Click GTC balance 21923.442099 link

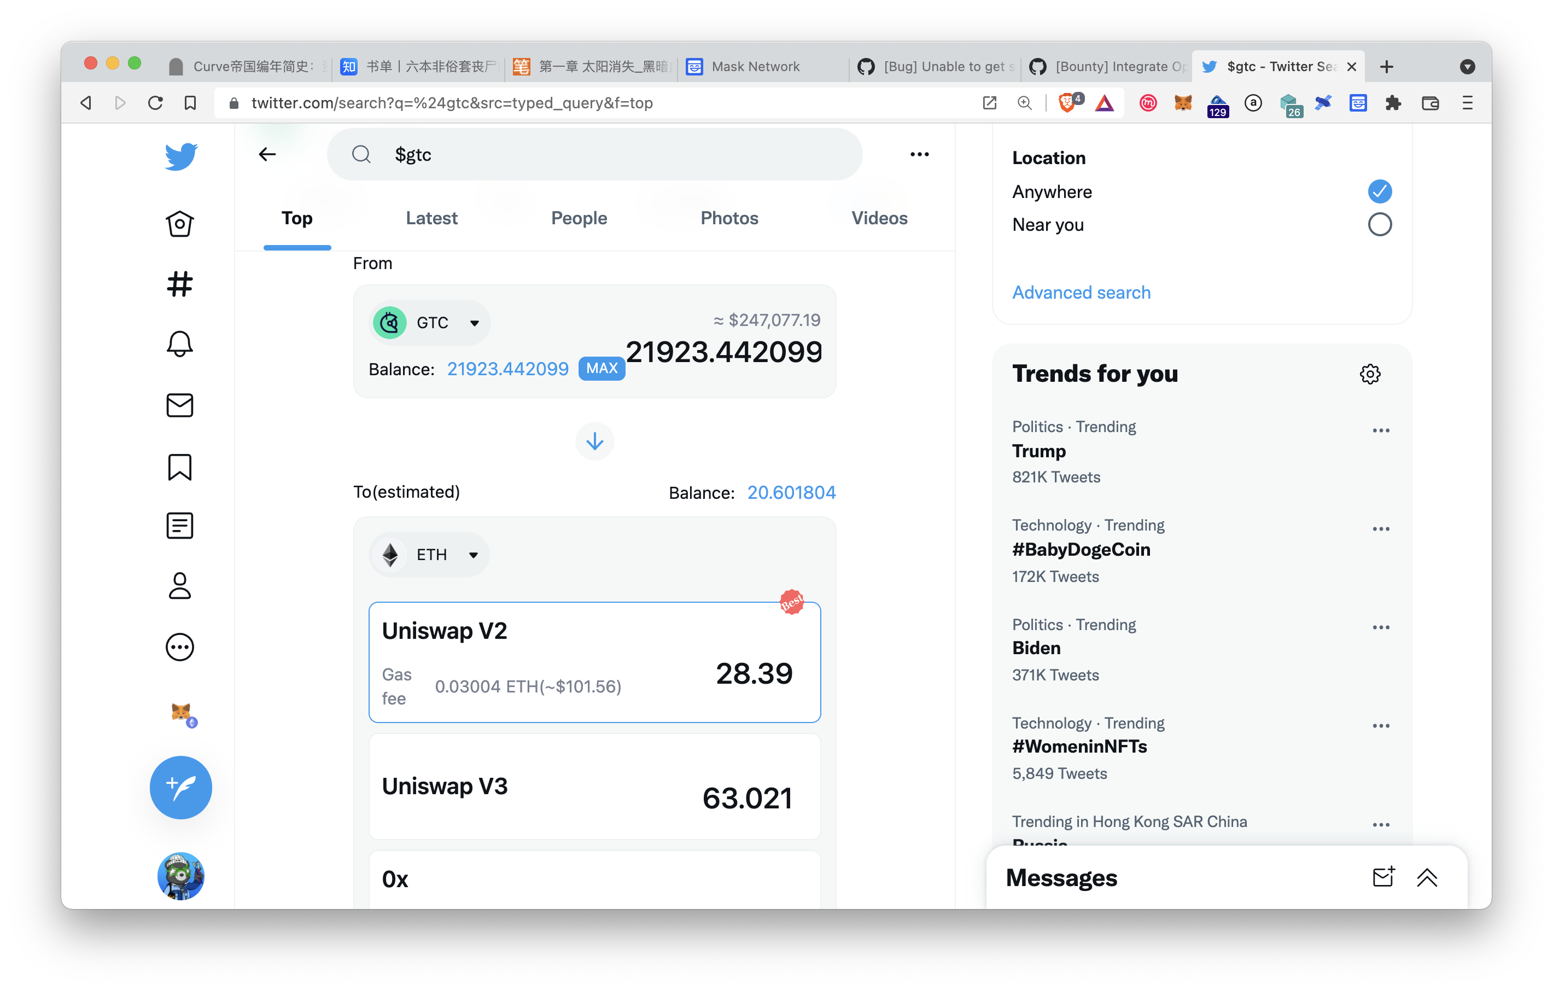point(507,369)
